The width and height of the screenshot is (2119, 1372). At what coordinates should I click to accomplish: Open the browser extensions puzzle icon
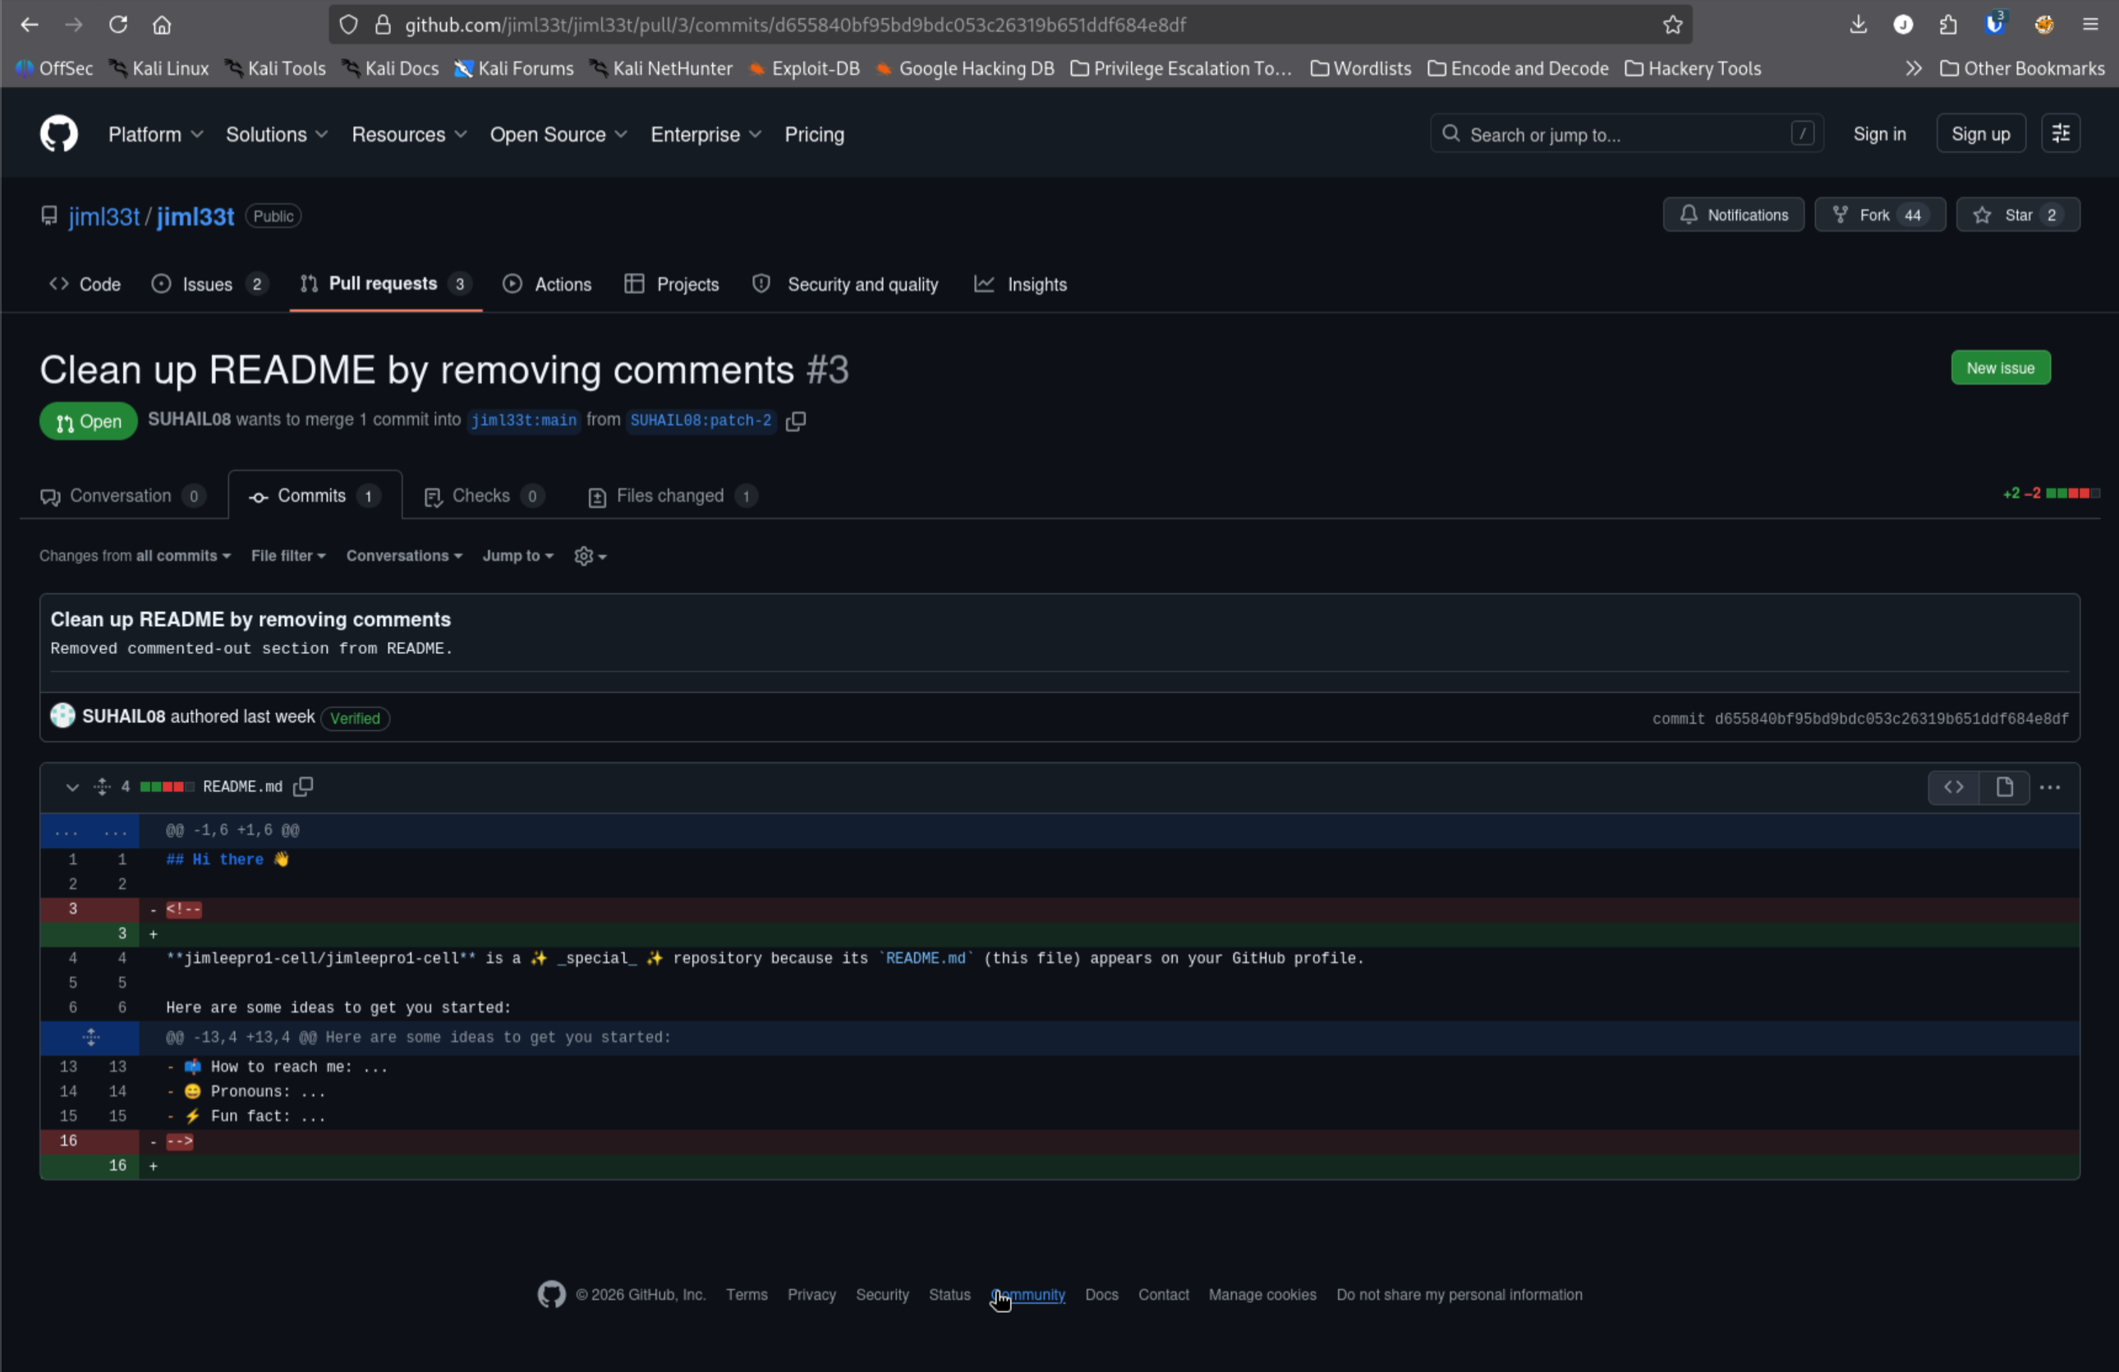pos(1948,25)
